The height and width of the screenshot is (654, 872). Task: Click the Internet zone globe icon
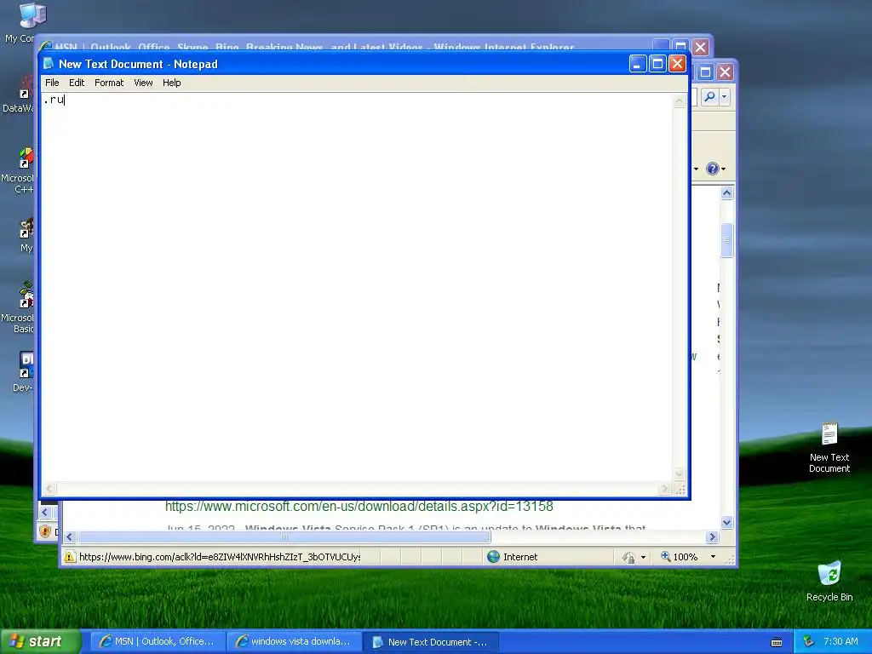(493, 557)
